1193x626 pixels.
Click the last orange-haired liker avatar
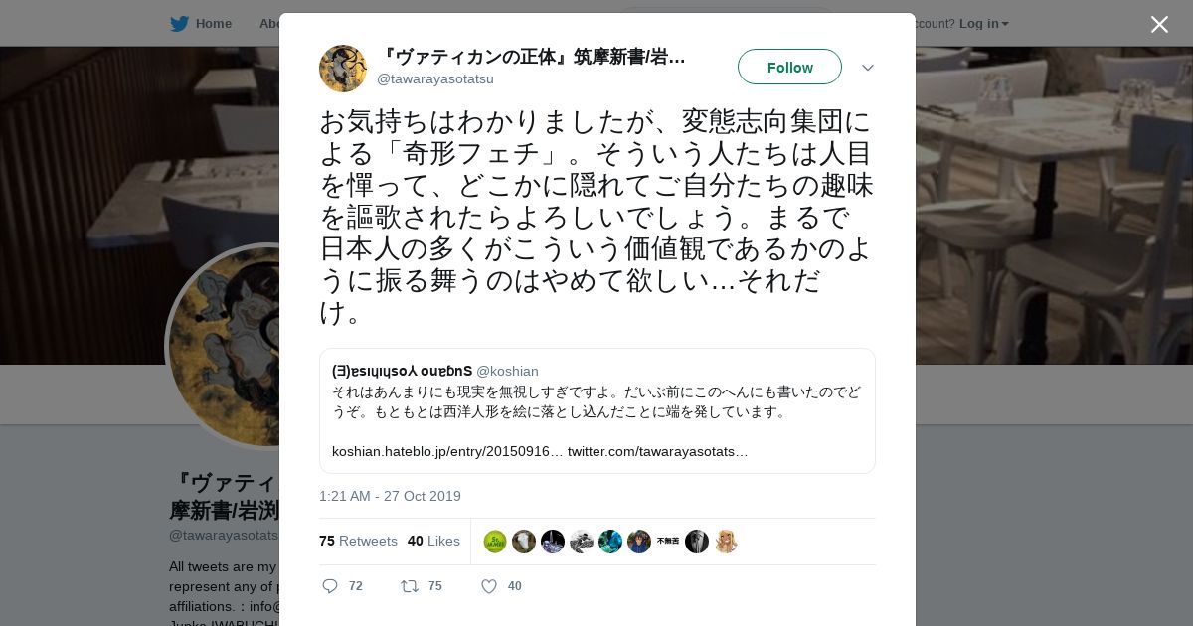(x=726, y=542)
